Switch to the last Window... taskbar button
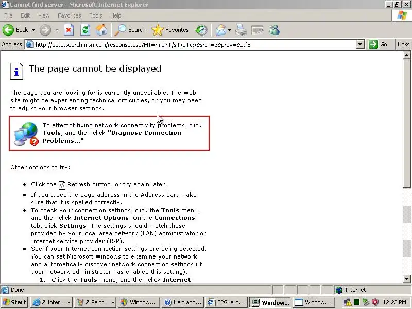This screenshot has height=309, width=412. tap(314, 302)
